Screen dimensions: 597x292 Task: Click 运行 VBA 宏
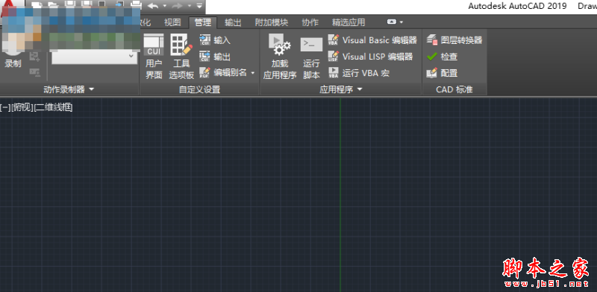pyautogui.click(x=359, y=72)
